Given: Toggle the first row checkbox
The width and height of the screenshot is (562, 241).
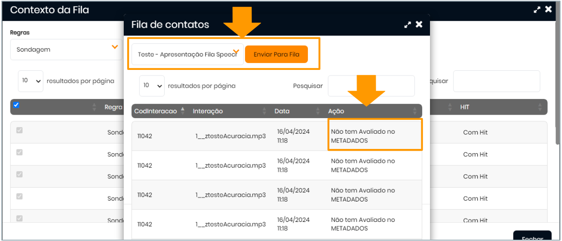Looking at the screenshot, I should [19, 130].
